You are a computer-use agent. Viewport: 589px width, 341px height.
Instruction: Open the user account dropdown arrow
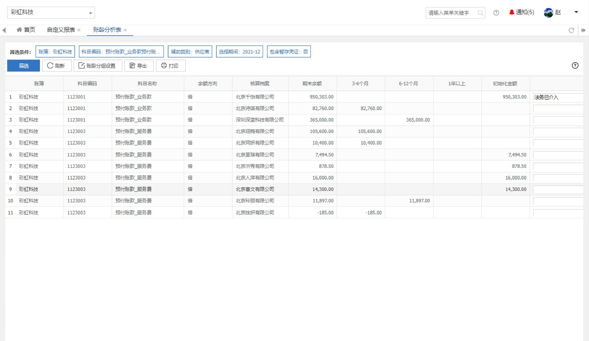pyautogui.click(x=576, y=12)
